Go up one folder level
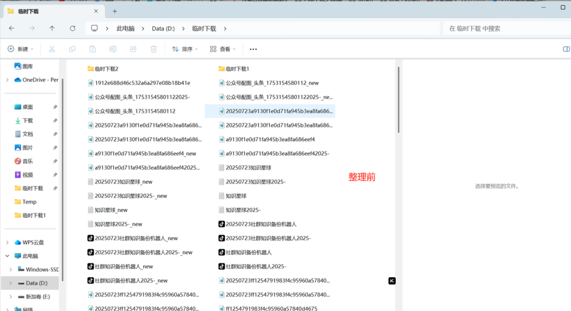The height and width of the screenshot is (311, 571). tap(52, 28)
